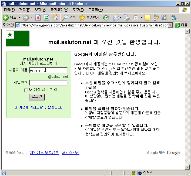Expand the Back button history dropdown arrow
This screenshot has width=191, height=176.
click(x=19, y=18)
